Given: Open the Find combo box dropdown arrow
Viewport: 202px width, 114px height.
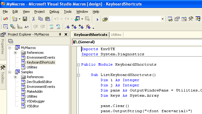Looking at the screenshot, I should 163,19.
